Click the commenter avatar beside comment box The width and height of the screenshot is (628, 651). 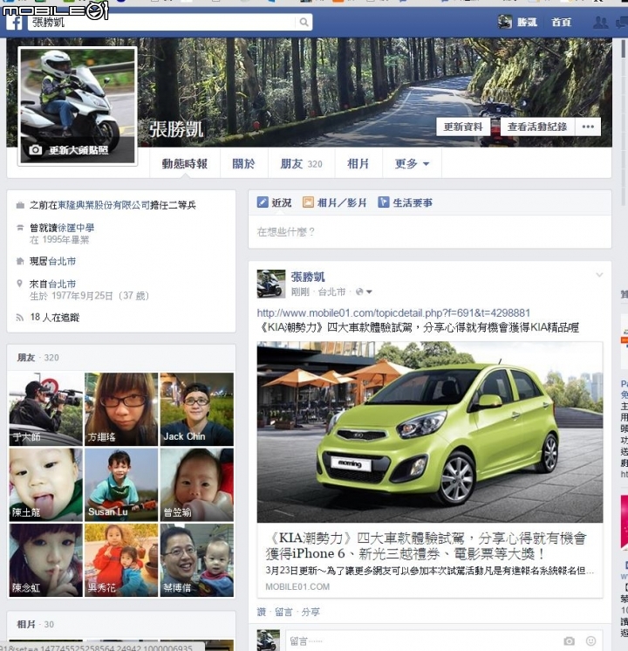(x=268, y=641)
